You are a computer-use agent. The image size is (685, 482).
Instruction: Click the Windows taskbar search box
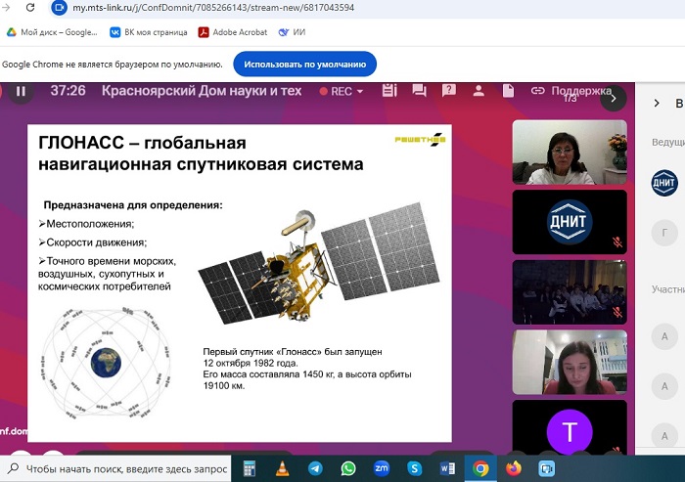(x=117, y=468)
